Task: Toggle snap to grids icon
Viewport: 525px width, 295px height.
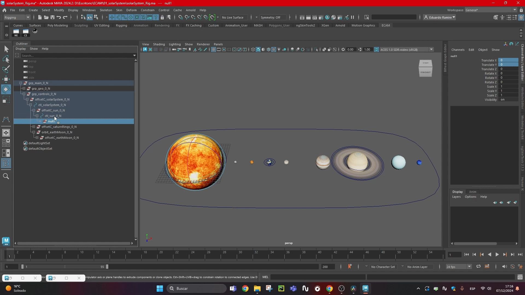Action: pyautogui.click(x=180, y=17)
